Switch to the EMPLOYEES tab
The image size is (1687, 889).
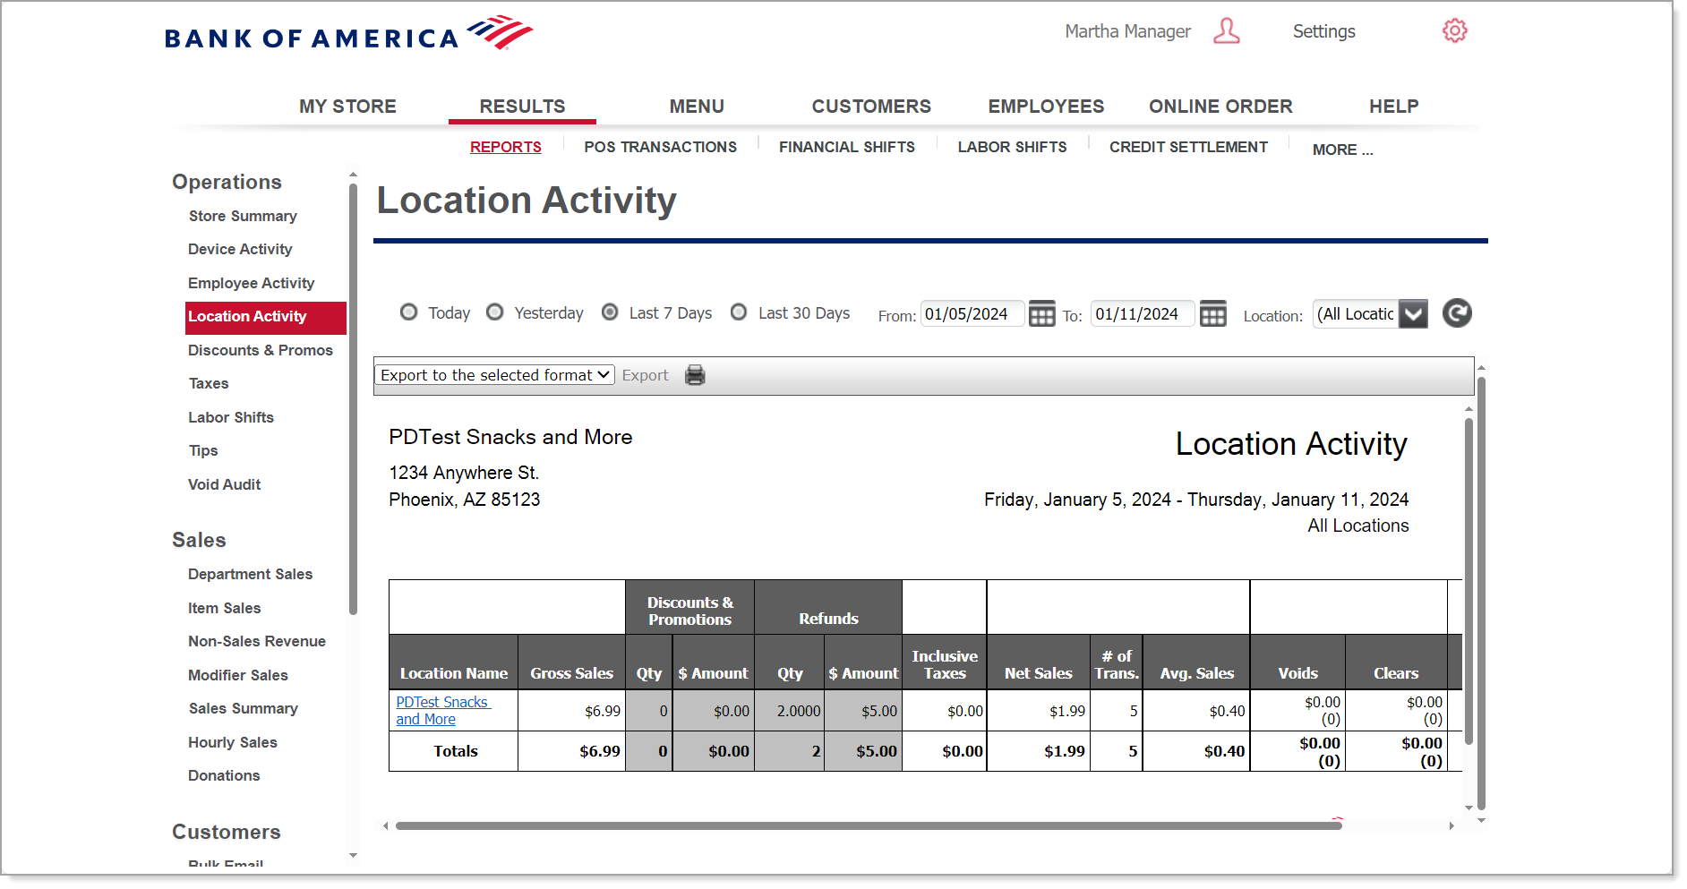[1046, 107]
